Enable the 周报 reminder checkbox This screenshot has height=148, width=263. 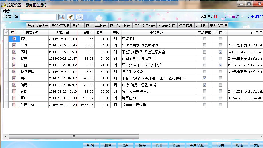[14, 98]
